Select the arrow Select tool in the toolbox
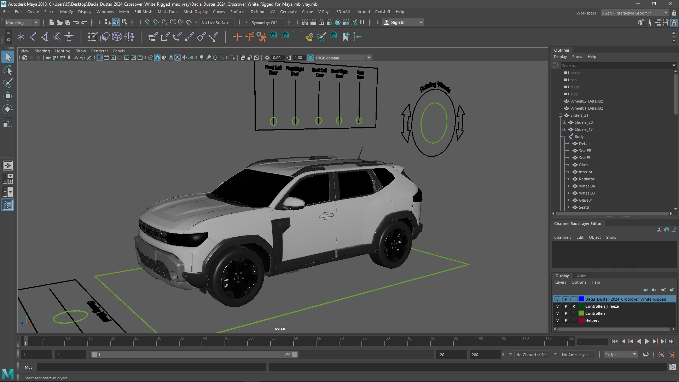Viewport: 679px width, 382px height. pos(8,57)
